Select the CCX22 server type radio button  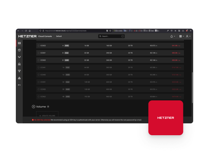[39, 46]
